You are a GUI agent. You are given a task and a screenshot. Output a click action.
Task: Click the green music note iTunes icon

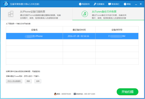[x=85, y=14]
